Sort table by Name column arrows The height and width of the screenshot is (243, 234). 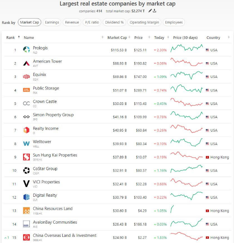pos(102,37)
